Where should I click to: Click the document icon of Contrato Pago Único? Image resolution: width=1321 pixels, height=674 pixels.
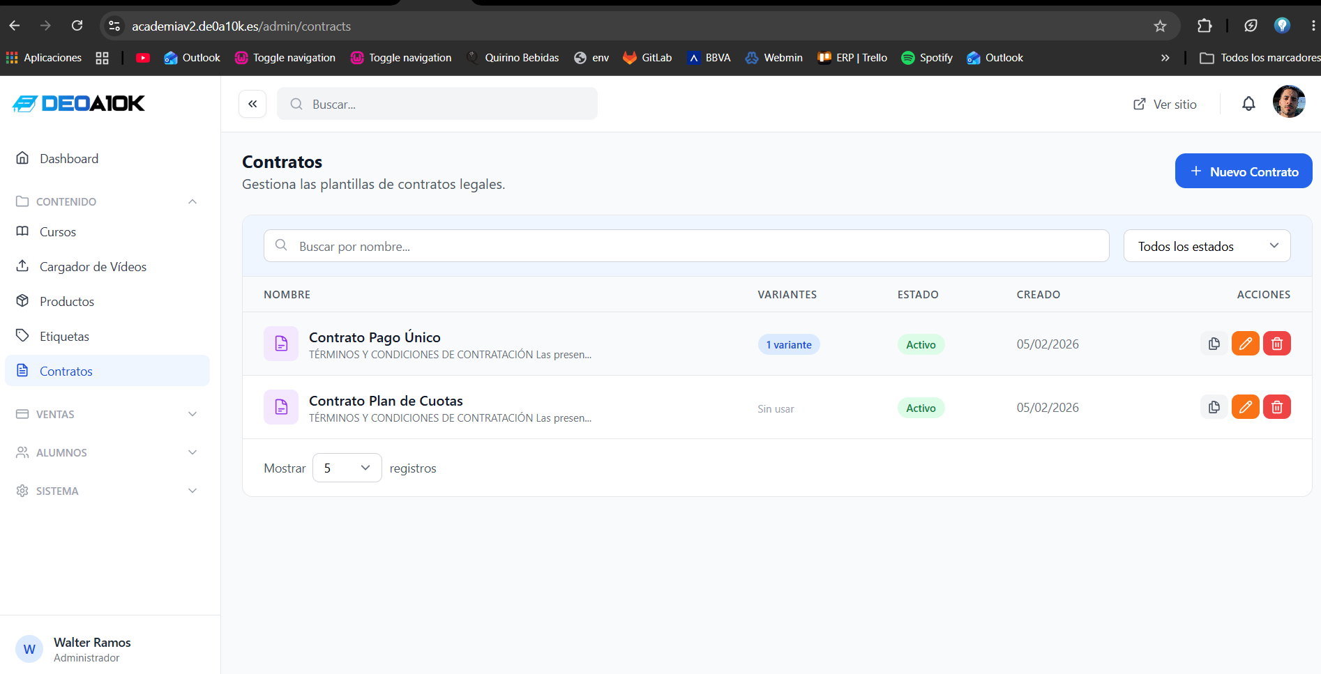(281, 344)
